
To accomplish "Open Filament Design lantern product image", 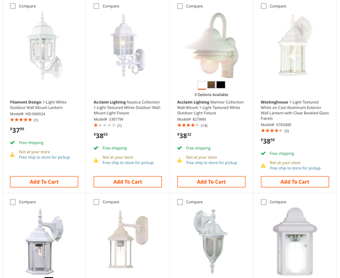I will click(x=44, y=46).
